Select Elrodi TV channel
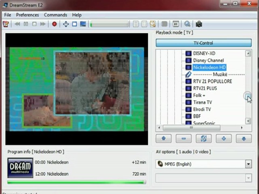259x194 pixels. coord(202,109)
